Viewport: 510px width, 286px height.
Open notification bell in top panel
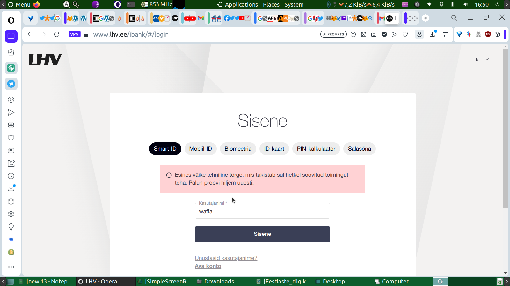(x=441, y=4)
